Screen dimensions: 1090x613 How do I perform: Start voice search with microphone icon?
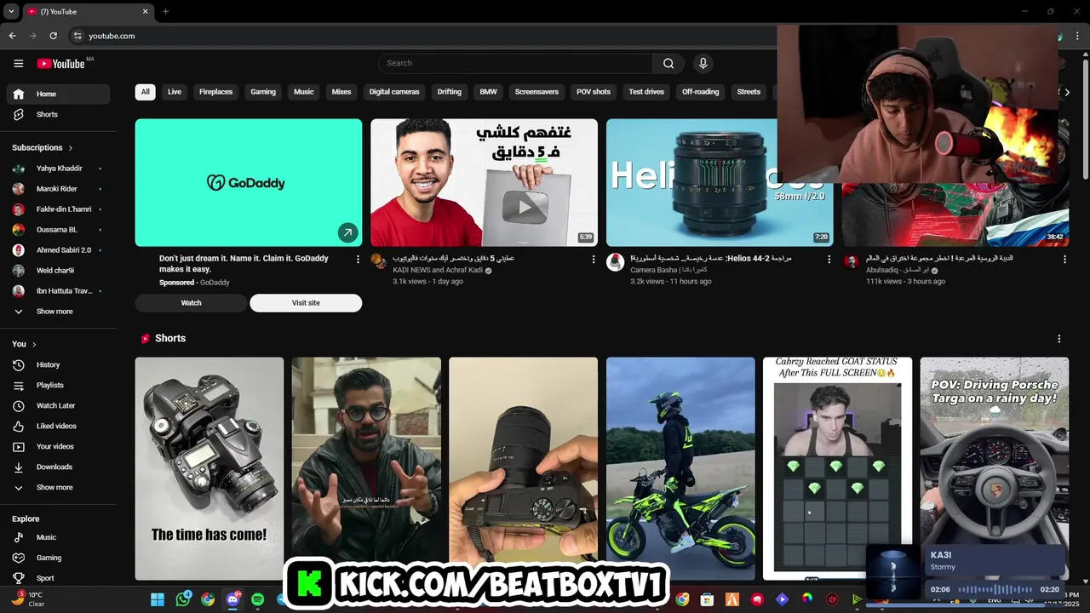(703, 63)
